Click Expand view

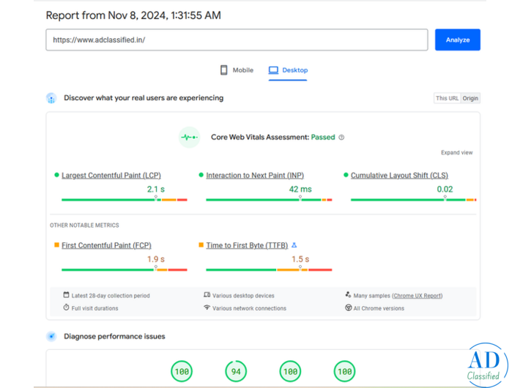click(457, 152)
